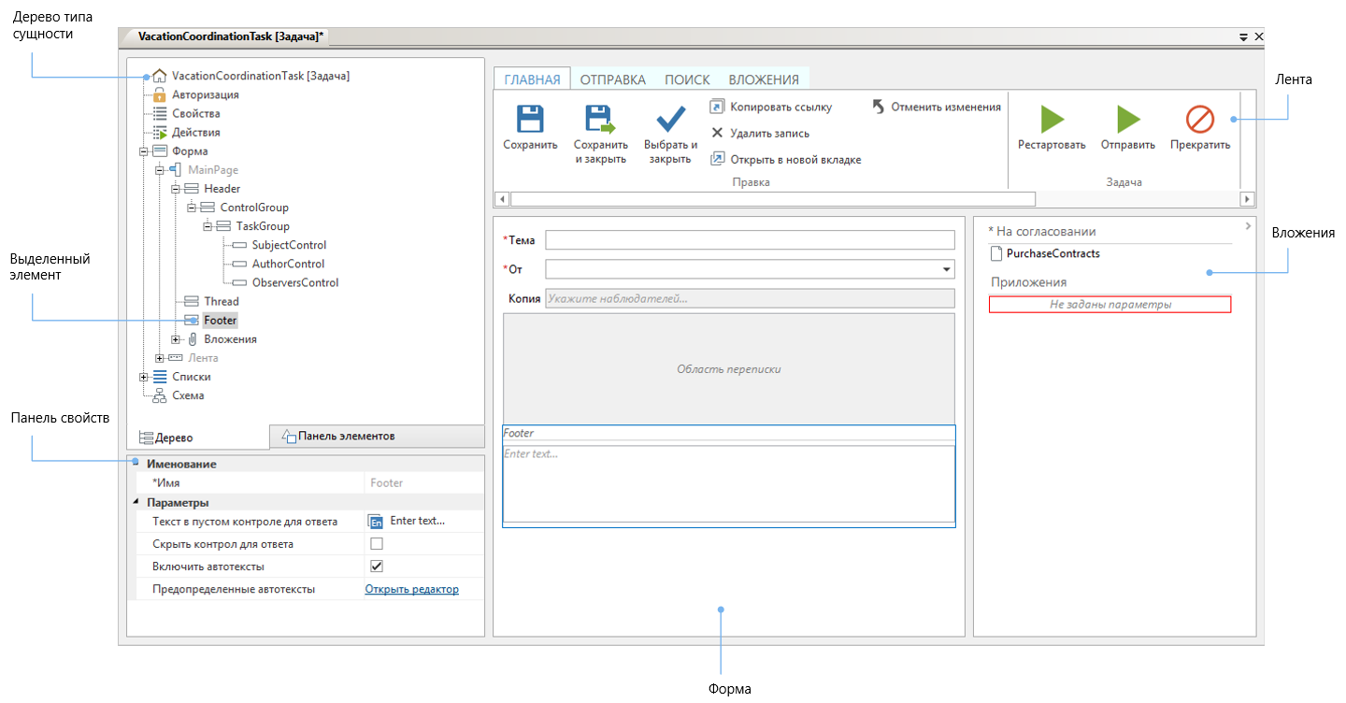
Task: Click the Открыть редактор link
Action: 411,589
